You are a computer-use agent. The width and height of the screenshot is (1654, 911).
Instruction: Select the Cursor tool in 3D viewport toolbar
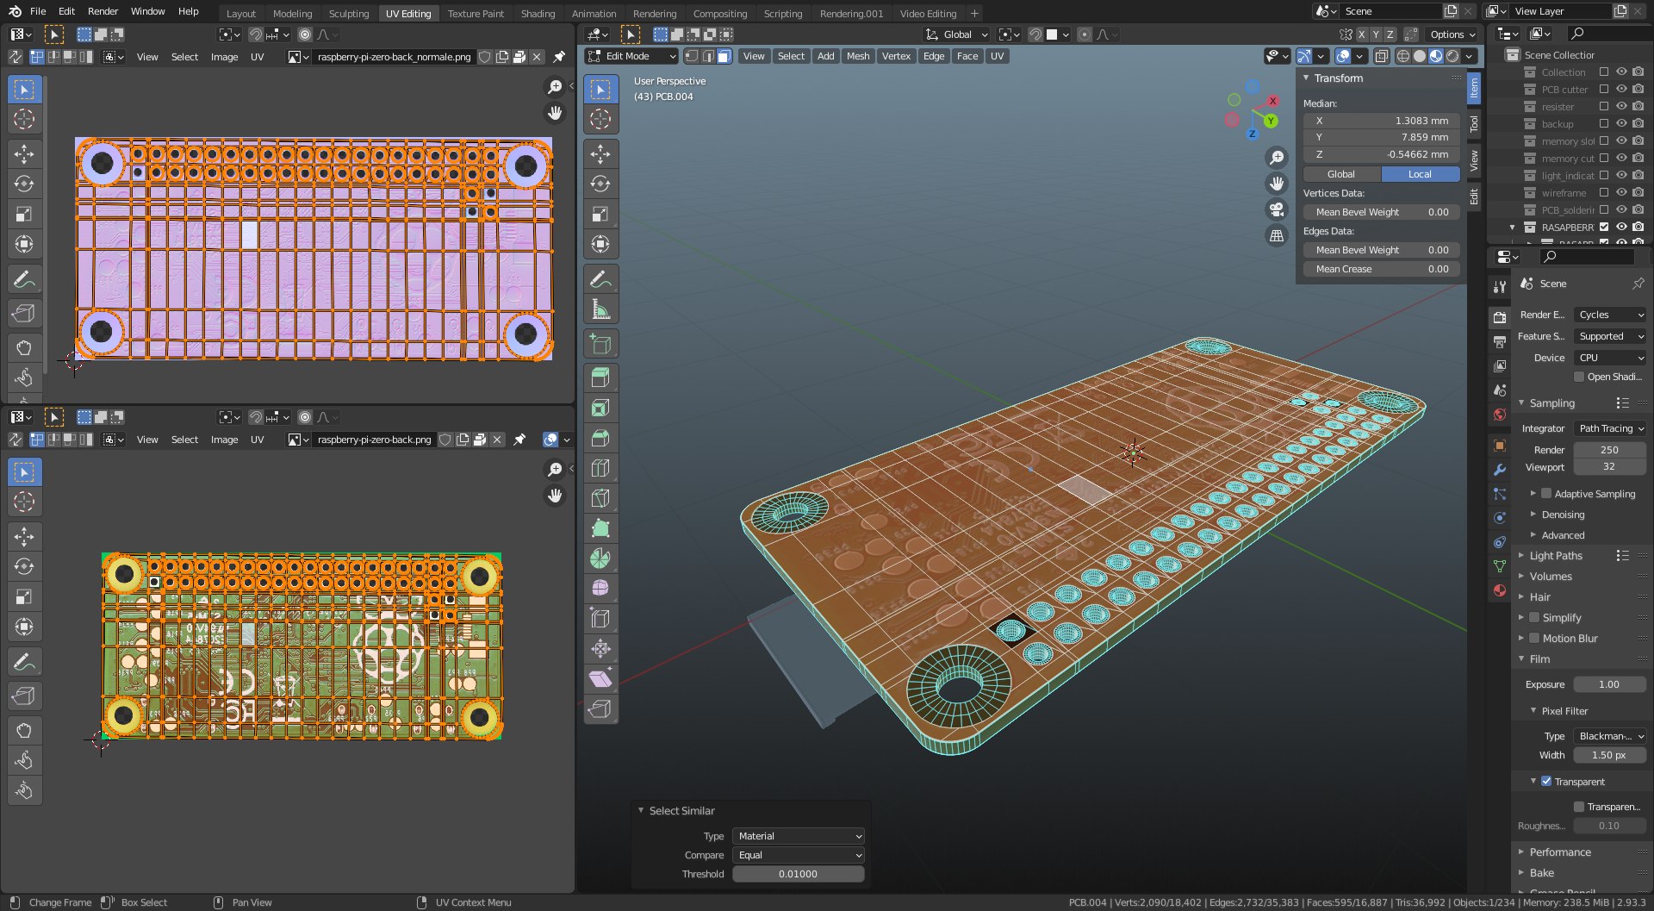[x=600, y=119]
